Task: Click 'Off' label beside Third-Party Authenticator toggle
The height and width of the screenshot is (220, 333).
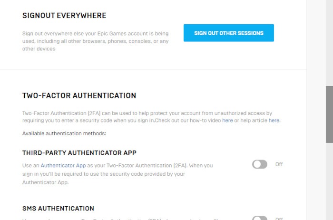Action: pos(279,164)
